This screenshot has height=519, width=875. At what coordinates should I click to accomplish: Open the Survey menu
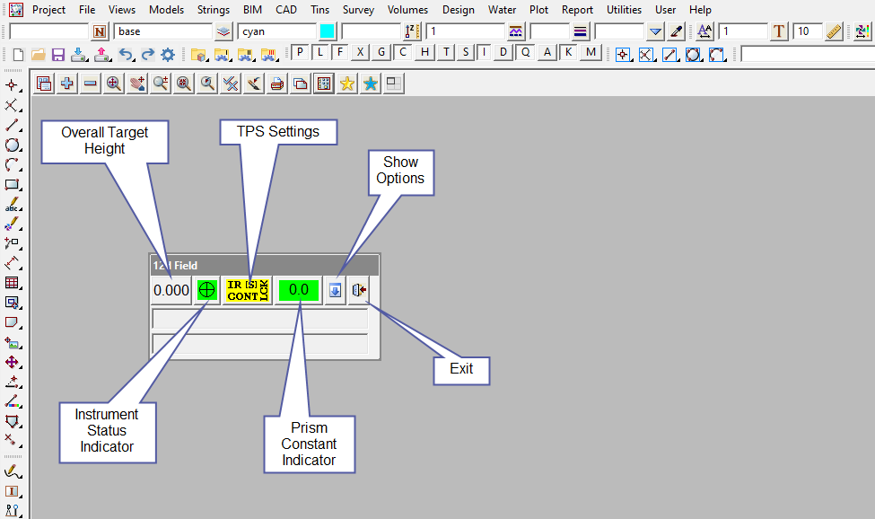pos(358,10)
